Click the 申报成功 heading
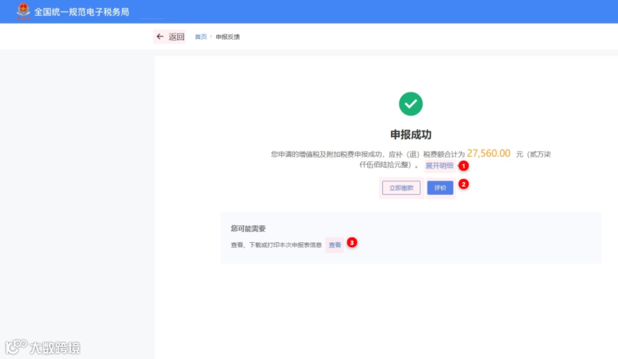618x359 pixels. coord(411,135)
